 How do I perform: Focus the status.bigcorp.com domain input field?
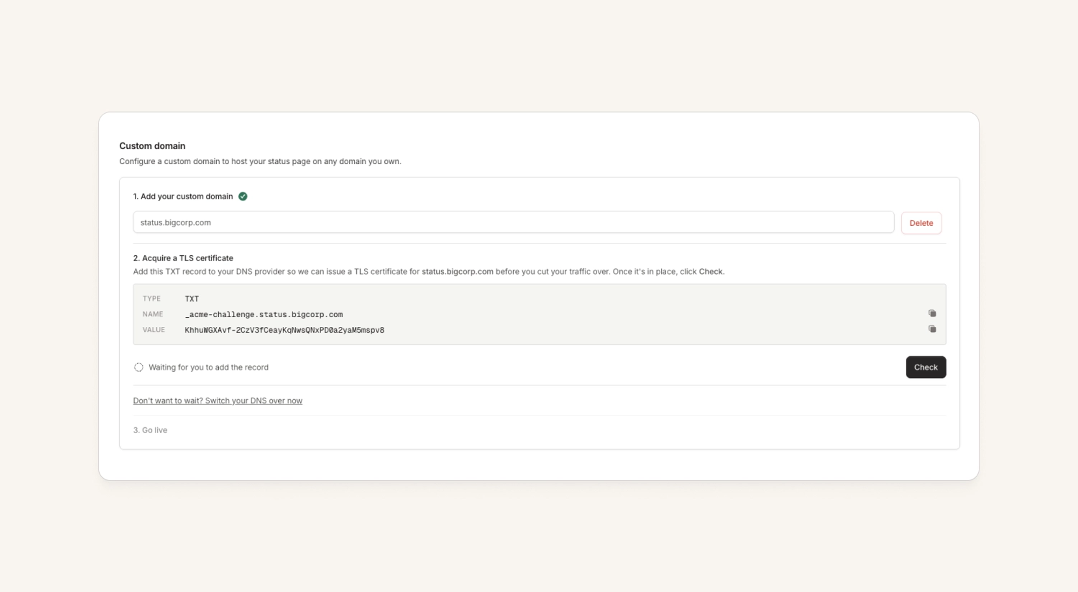coord(514,222)
